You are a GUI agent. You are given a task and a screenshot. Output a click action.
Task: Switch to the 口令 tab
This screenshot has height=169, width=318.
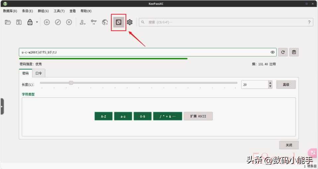[x=39, y=73]
